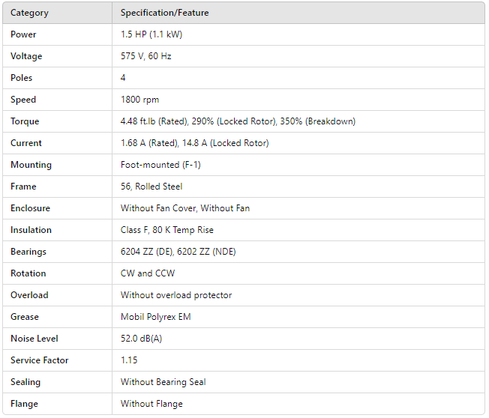This screenshot has width=489, height=418.
Task: Click the 6204 ZZ bearings specification
Action: click(178, 252)
